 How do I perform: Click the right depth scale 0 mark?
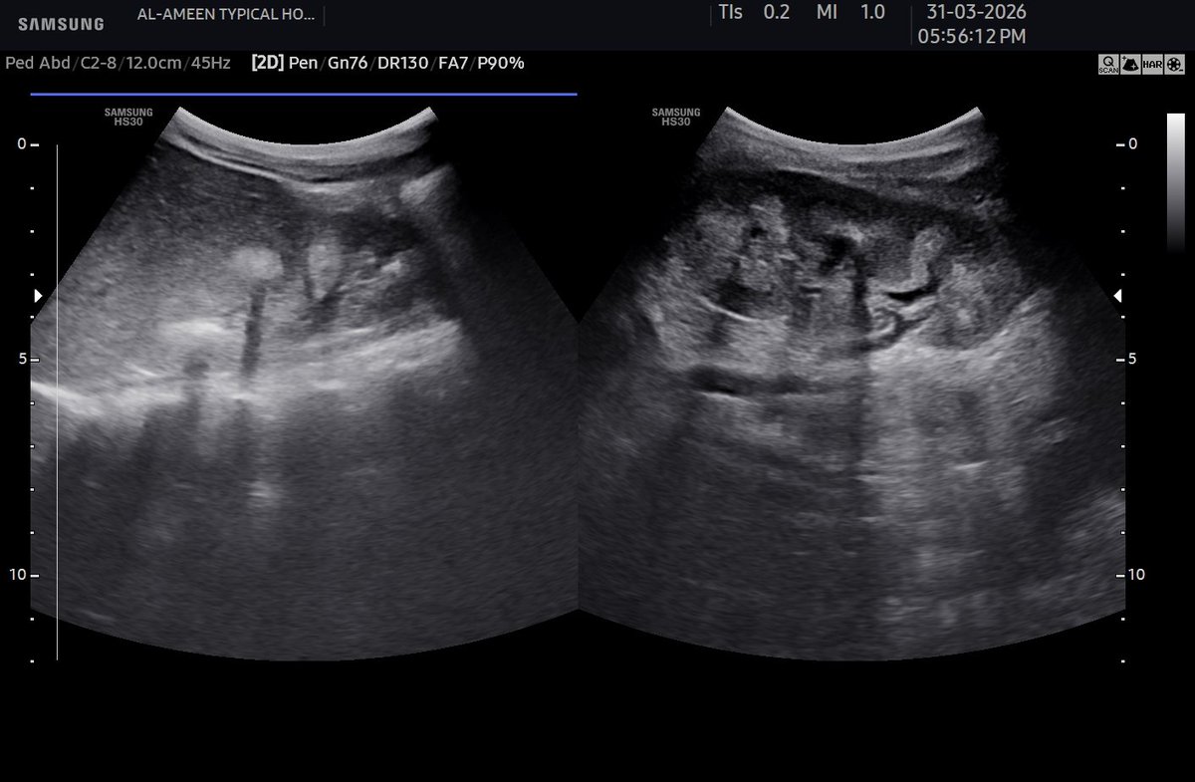(x=1133, y=144)
